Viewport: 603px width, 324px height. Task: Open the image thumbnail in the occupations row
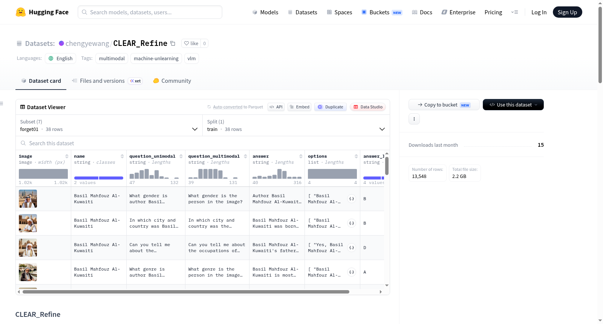coord(28,248)
